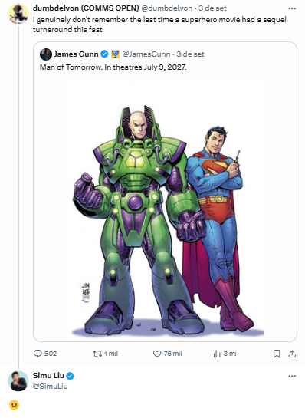This screenshot has width=305, height=418.
Task: Open Simu Liu's profile avatar
Action: (x=18, y=381)
